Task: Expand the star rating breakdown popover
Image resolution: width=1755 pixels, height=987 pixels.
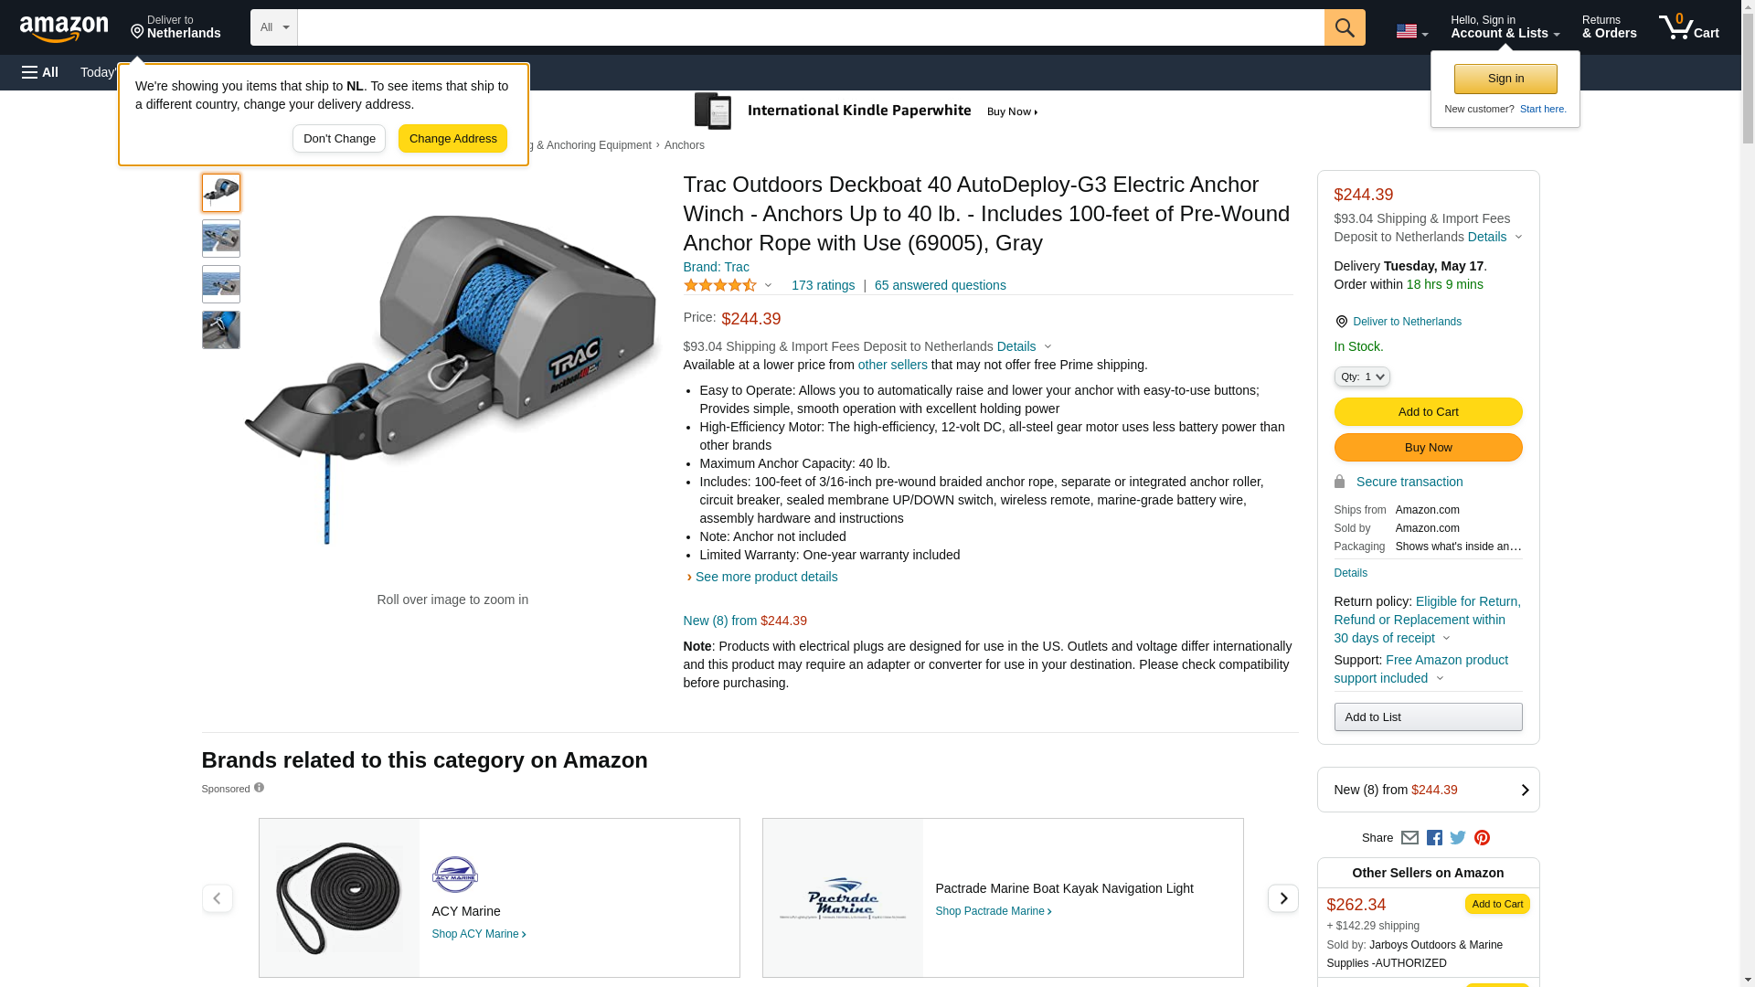Action: pos(729,285)
